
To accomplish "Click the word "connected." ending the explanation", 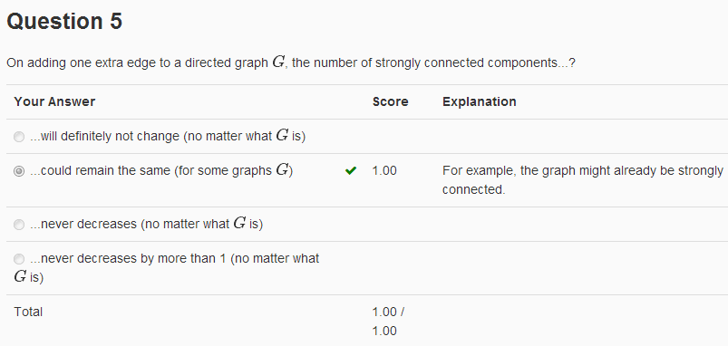I will (x=473, y=189).
